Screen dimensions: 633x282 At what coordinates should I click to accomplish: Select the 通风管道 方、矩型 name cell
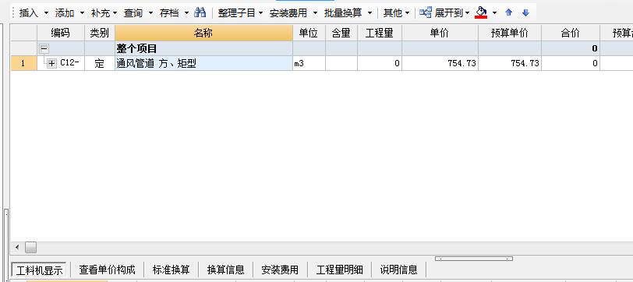pyautogui.click(x=204, y=63)
